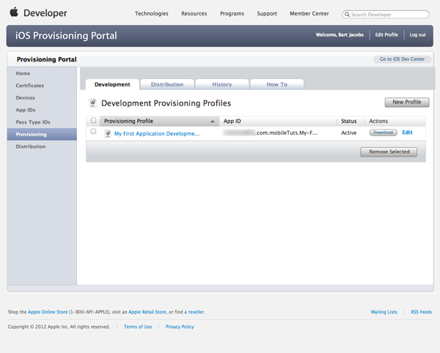Click the Status column header
The image size is (440, 353).
point(349,121)
